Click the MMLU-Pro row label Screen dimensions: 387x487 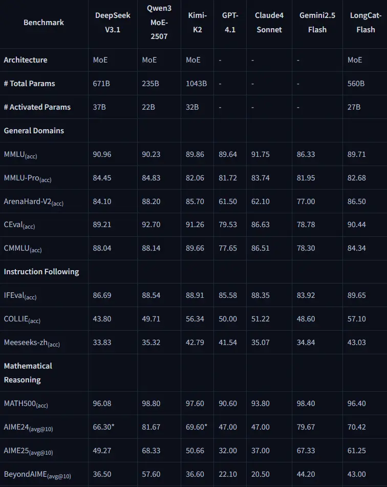point(28,178)
